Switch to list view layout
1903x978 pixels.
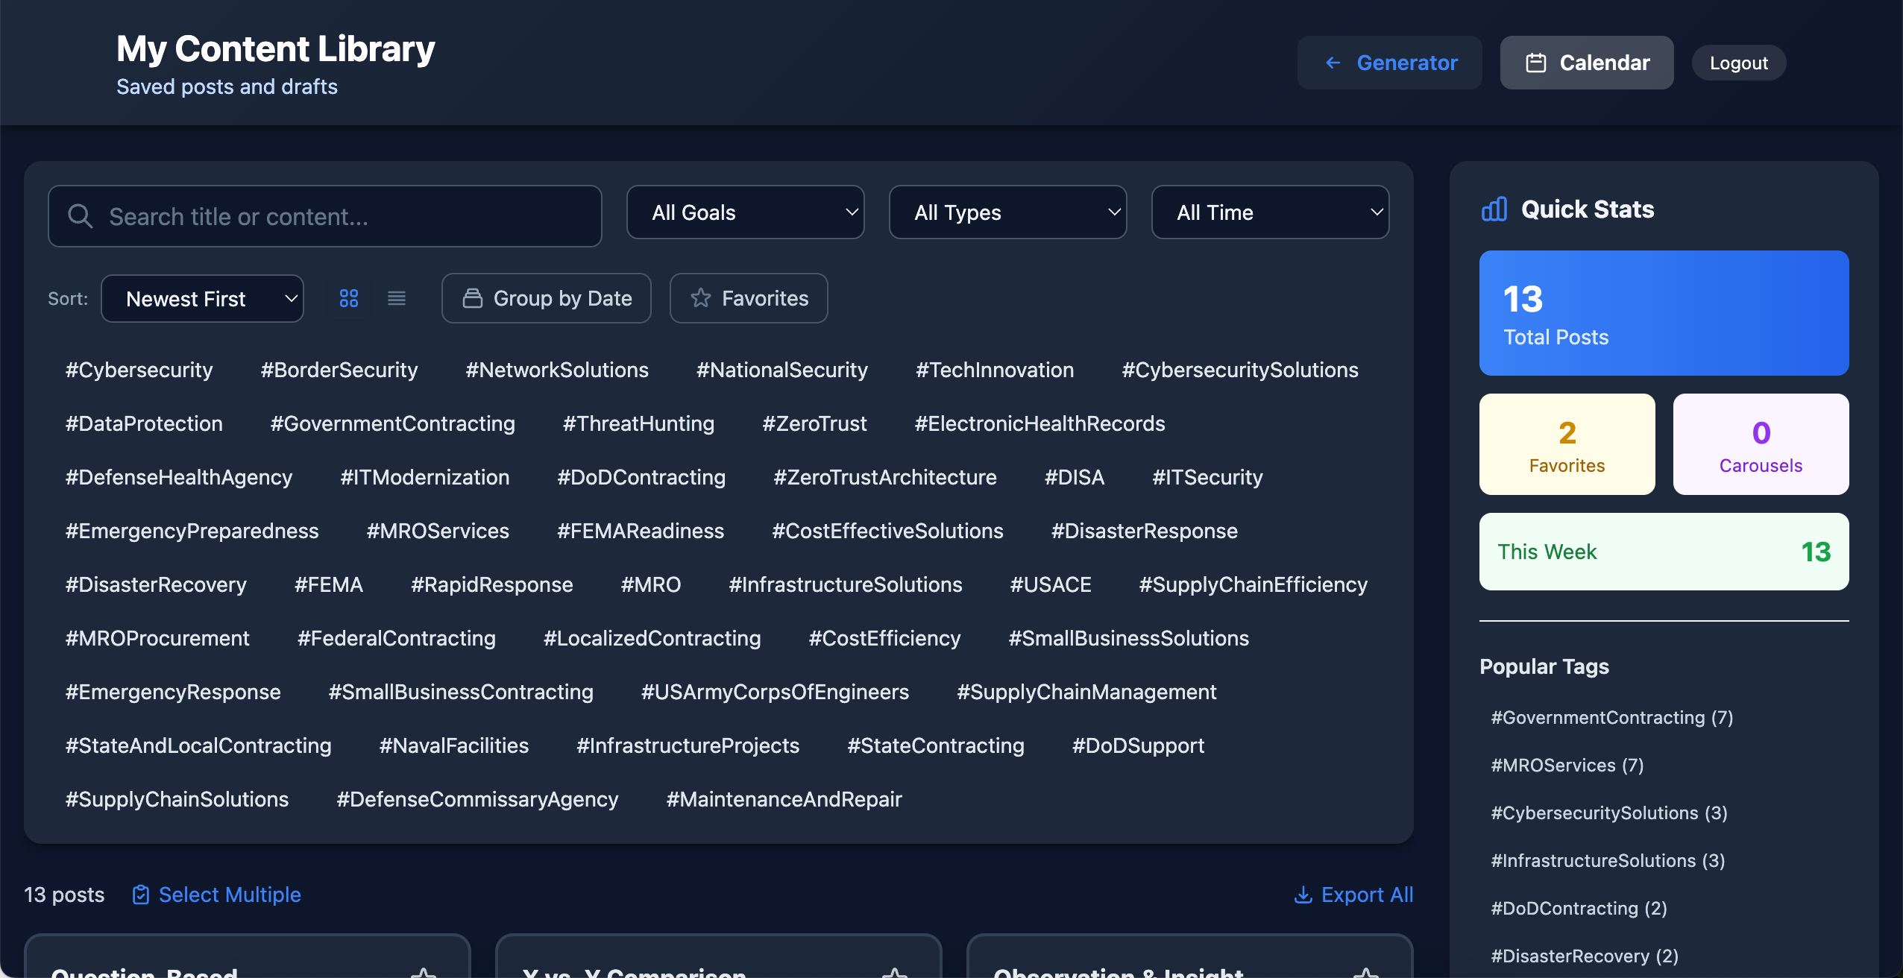point(397,298)
